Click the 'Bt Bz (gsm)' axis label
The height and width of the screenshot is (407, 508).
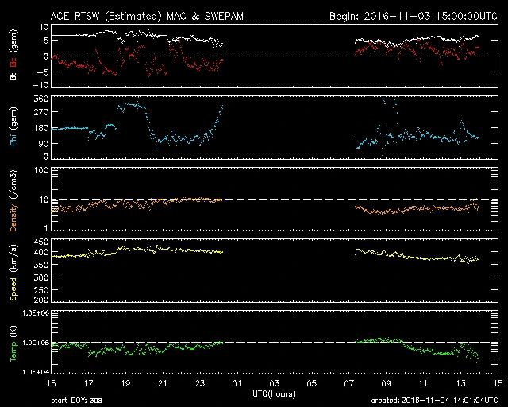13,55
